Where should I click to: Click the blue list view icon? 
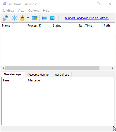[x=44, y=18]
